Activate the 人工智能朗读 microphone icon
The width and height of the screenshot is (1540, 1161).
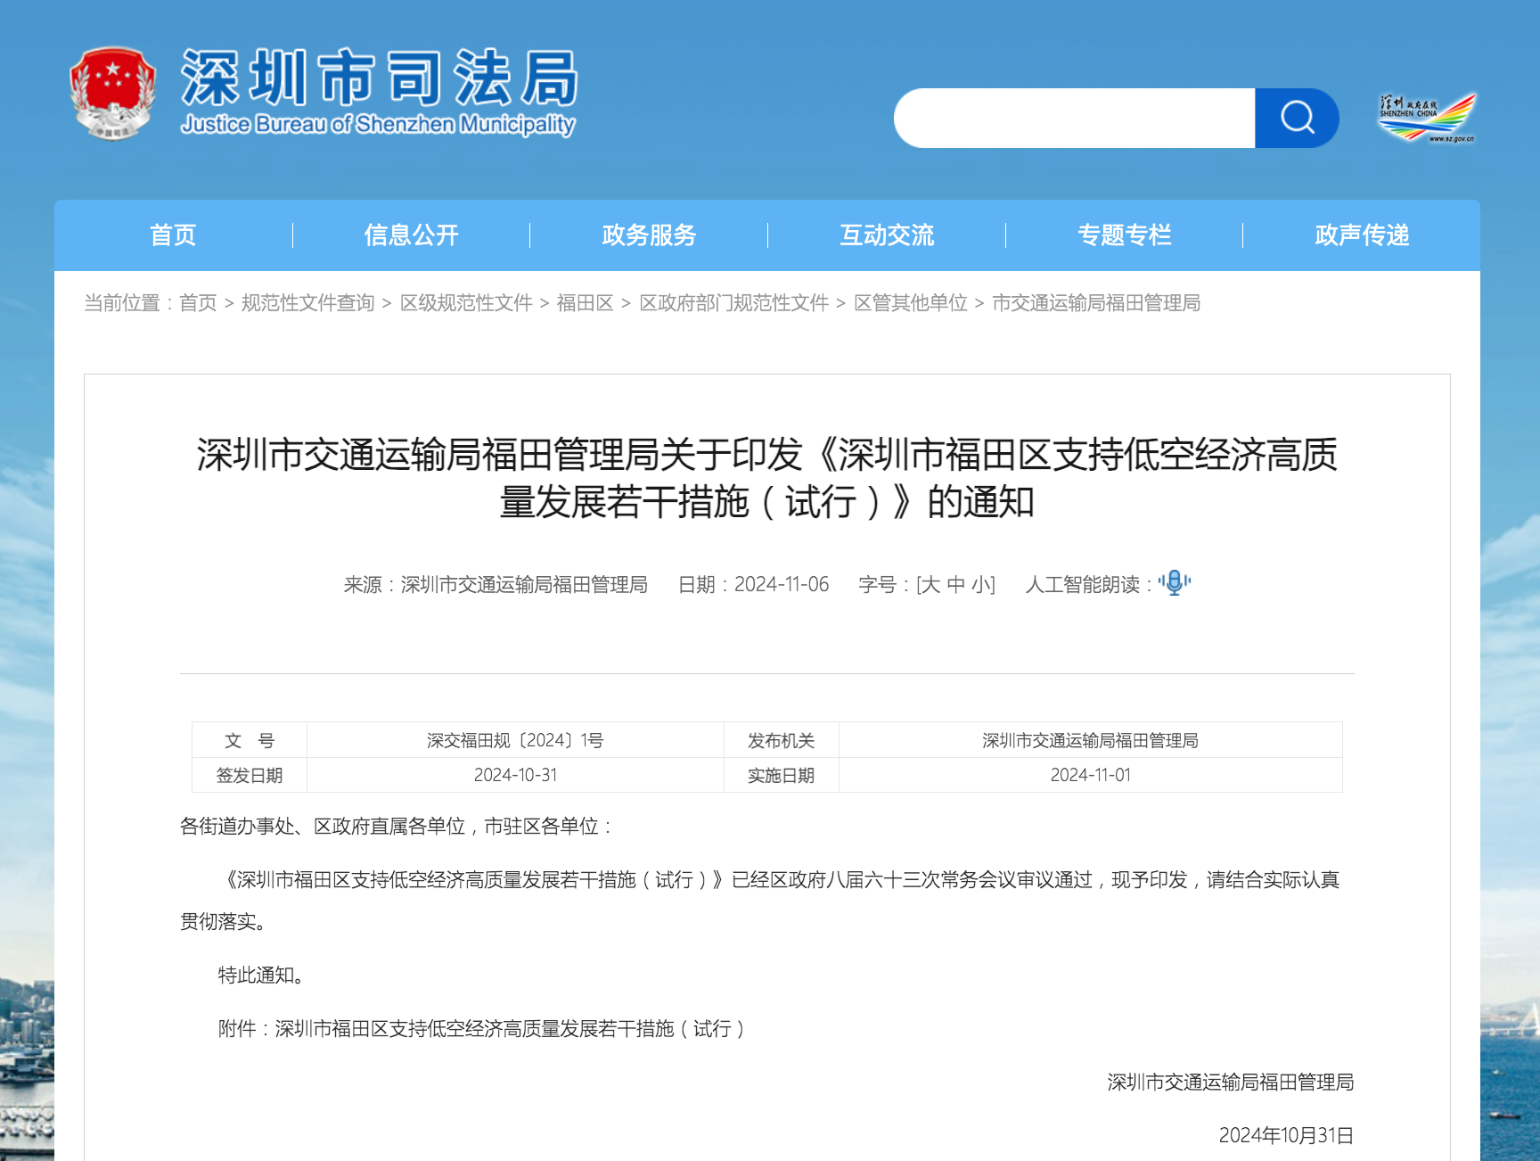1175,584
